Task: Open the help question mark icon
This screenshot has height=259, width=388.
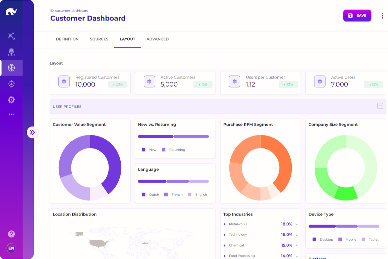Action: click(x=11, y=234)
